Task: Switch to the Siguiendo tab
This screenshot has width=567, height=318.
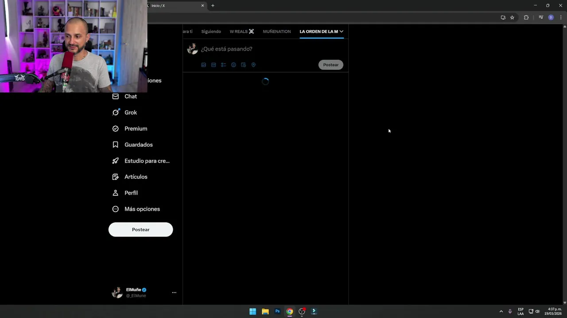Action: click(x=211, y=31)
